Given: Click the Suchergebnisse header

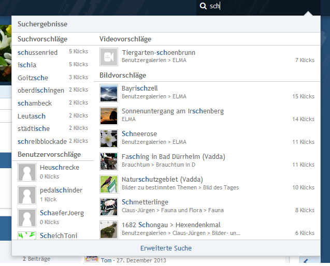Looking at the screenshot, I should [42, 24].
